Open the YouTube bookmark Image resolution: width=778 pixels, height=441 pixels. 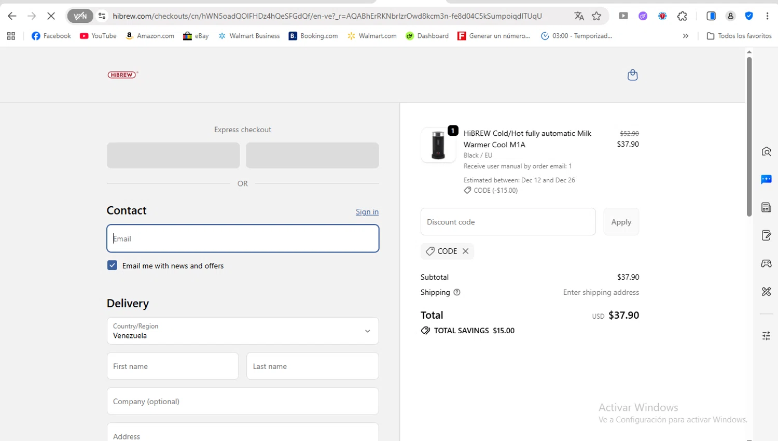pyautogui.click(x=98, y=36)
